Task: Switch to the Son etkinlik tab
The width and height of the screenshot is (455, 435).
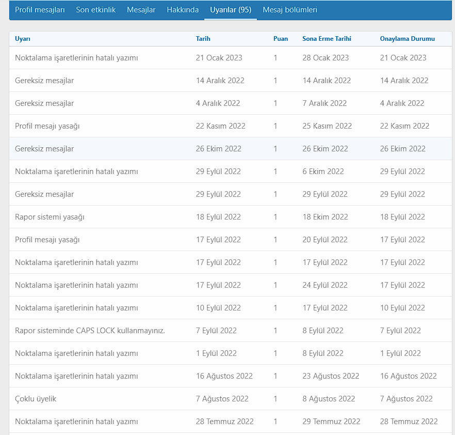Action: tap(95, 10)
